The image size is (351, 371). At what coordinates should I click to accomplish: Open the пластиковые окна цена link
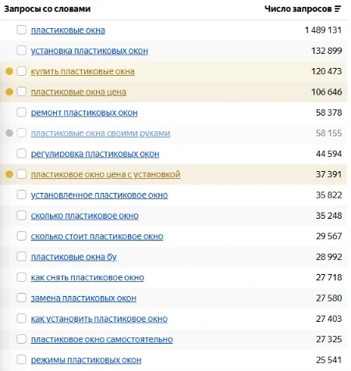coord(79,92)
